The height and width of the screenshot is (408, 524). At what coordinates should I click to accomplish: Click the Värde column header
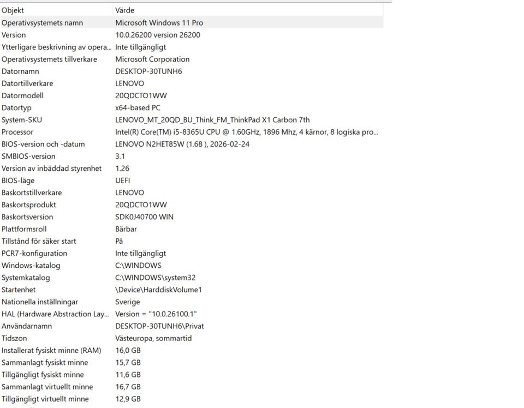tap(248, 10)
